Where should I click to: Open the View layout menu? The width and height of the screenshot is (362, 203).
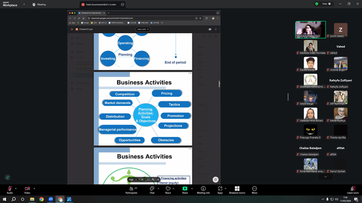[x=327, y=4]
